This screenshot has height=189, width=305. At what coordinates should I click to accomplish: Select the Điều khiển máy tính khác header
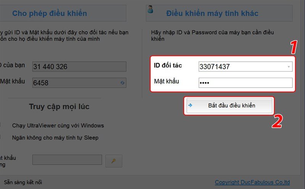click(212, 14)
